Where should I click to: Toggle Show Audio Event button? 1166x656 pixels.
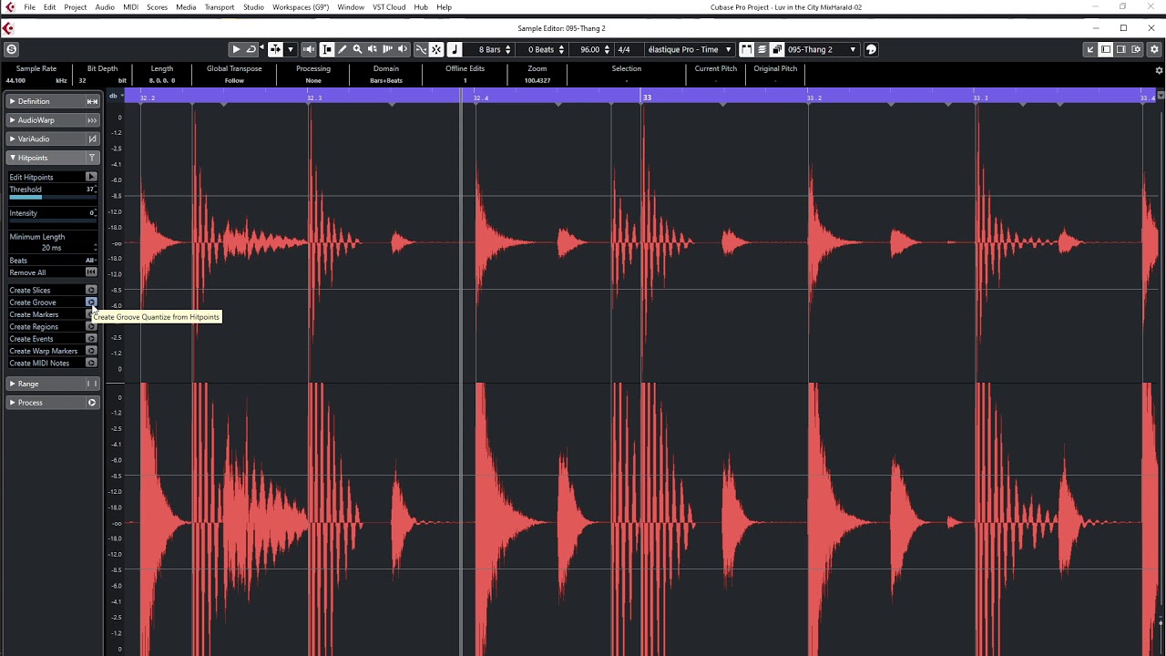tap(747, 49)
